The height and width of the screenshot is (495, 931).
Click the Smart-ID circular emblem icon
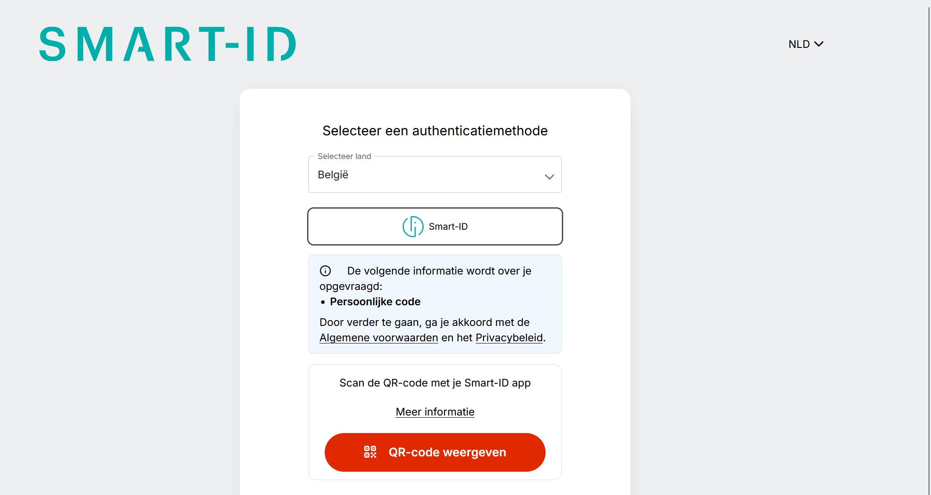(x=413, y=227)
